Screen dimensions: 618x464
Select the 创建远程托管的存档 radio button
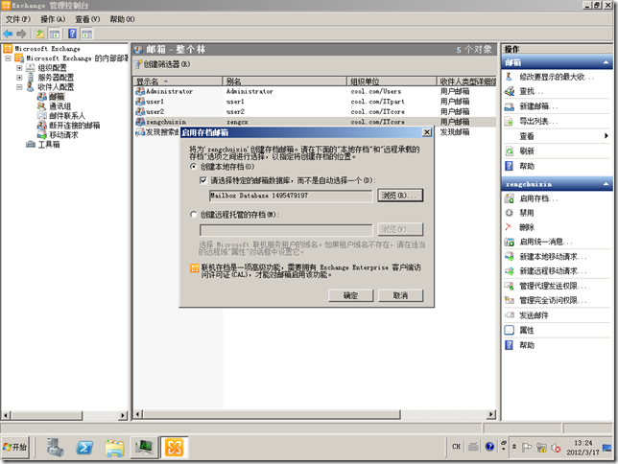click(194, 215)
